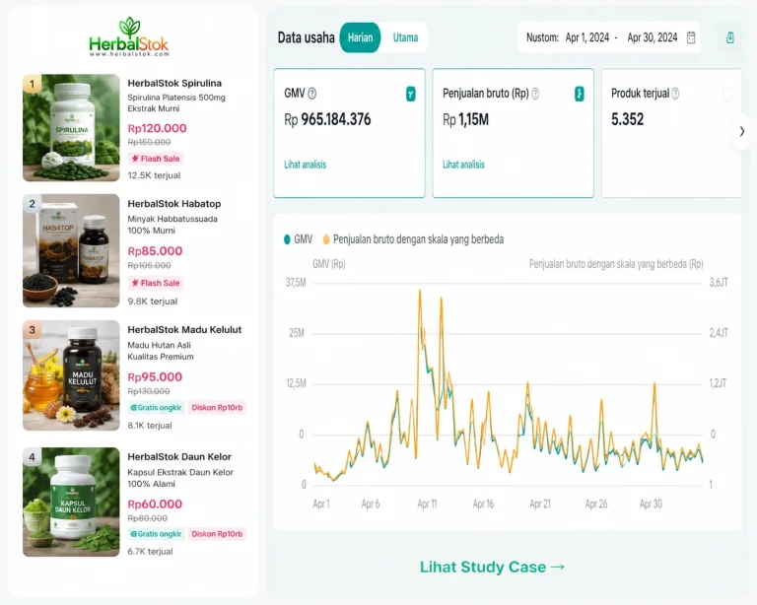
Task: Click the Rp120.000 price
Action: tap(157, 128)
